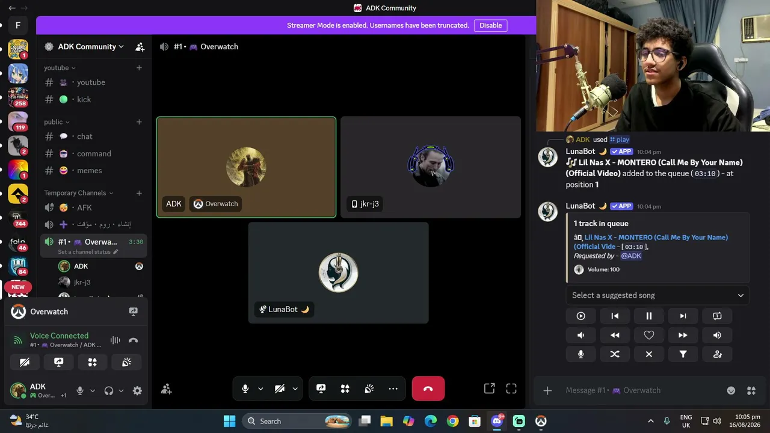Share your screen from the call control bar
770x433 pixels.
click(x=321, y=389)
